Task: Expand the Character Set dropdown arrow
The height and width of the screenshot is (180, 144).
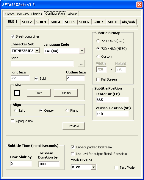Action: tap(37, 51)
